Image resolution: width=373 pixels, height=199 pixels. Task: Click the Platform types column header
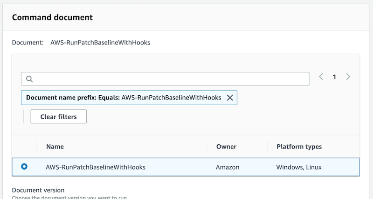tap(299, 147)
